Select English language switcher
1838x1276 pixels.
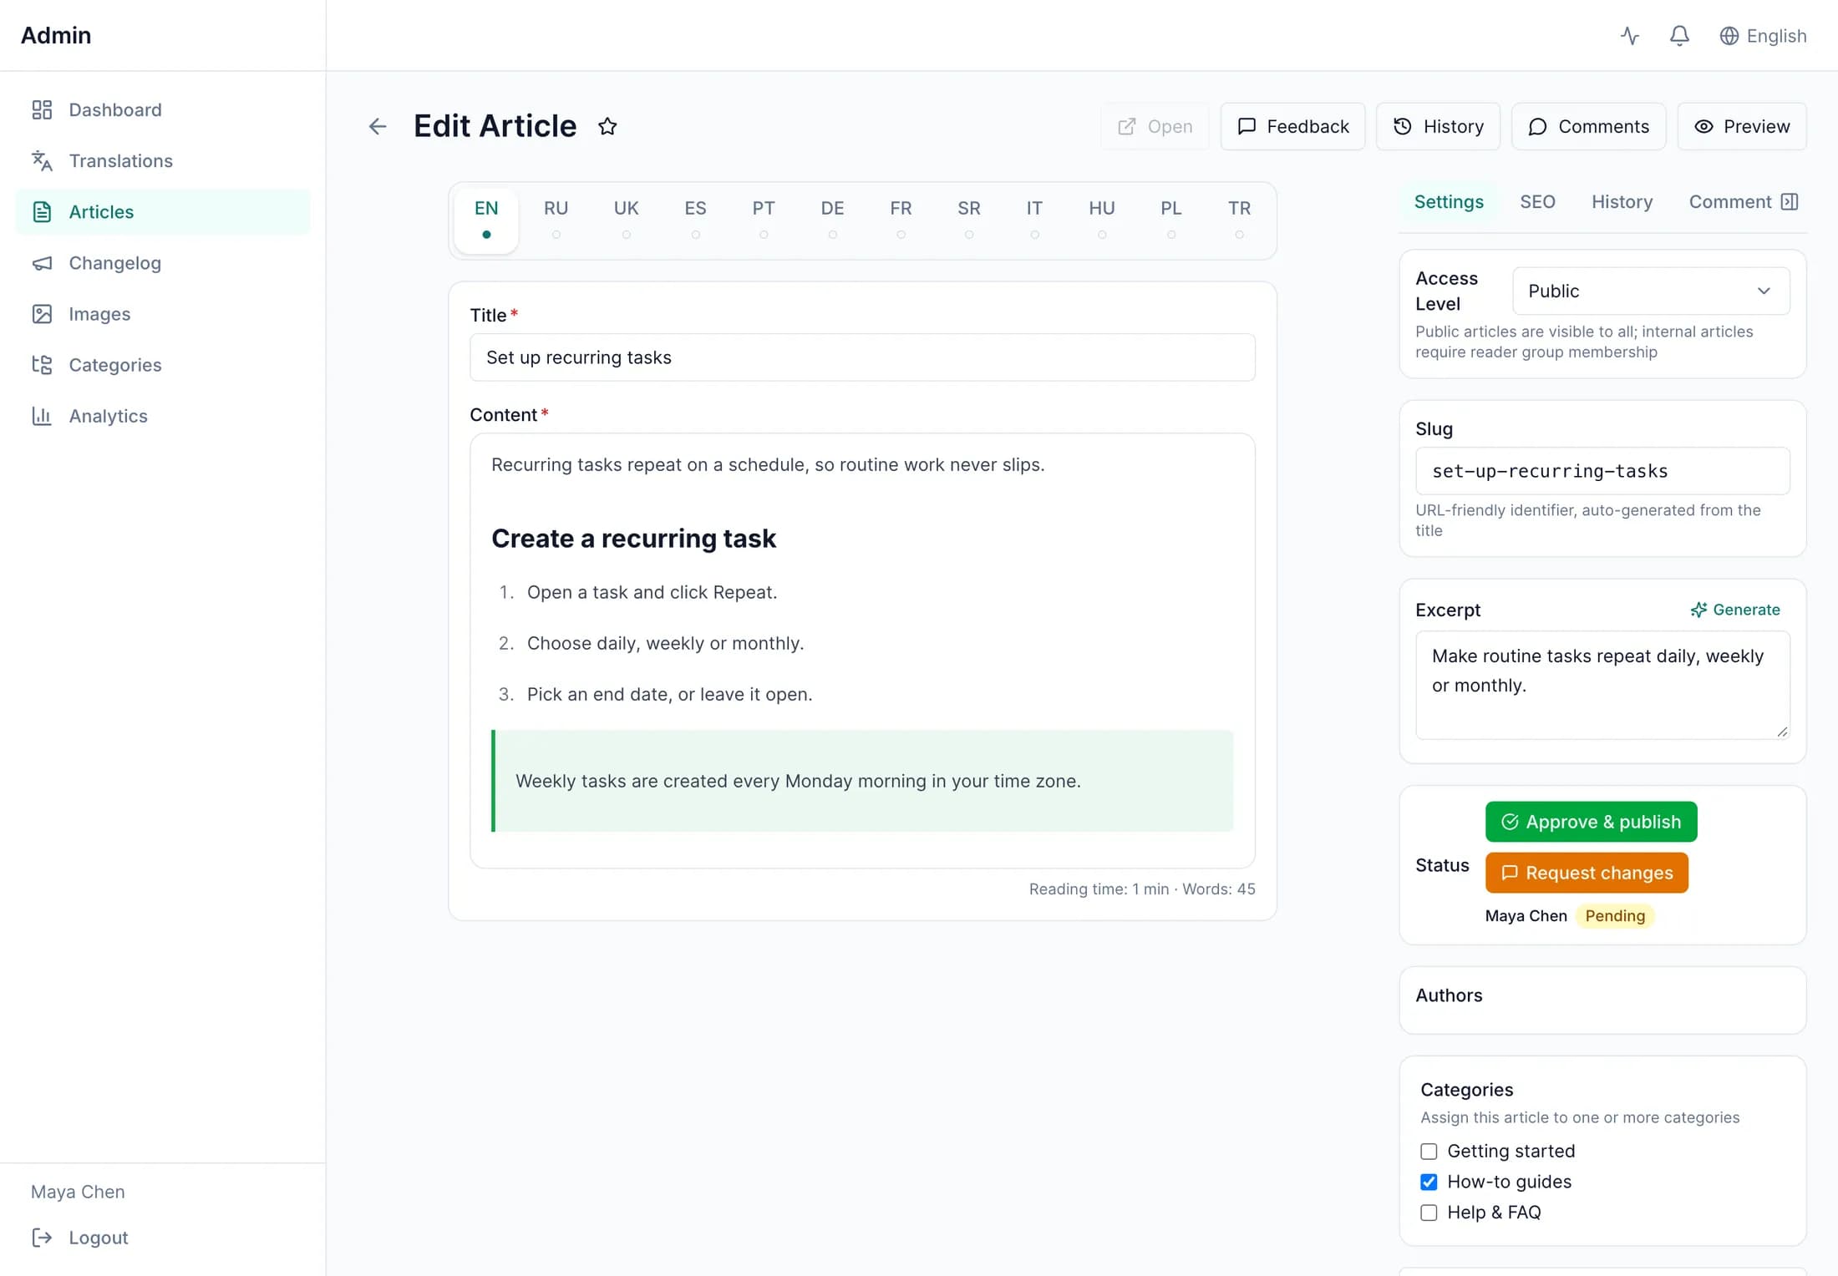(x=1763, y=36)
